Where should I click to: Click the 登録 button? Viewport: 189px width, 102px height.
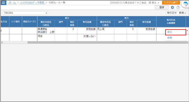click(x=162, y=7)
